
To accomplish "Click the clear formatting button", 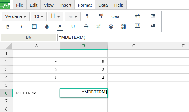I will (x=116, y=16).
